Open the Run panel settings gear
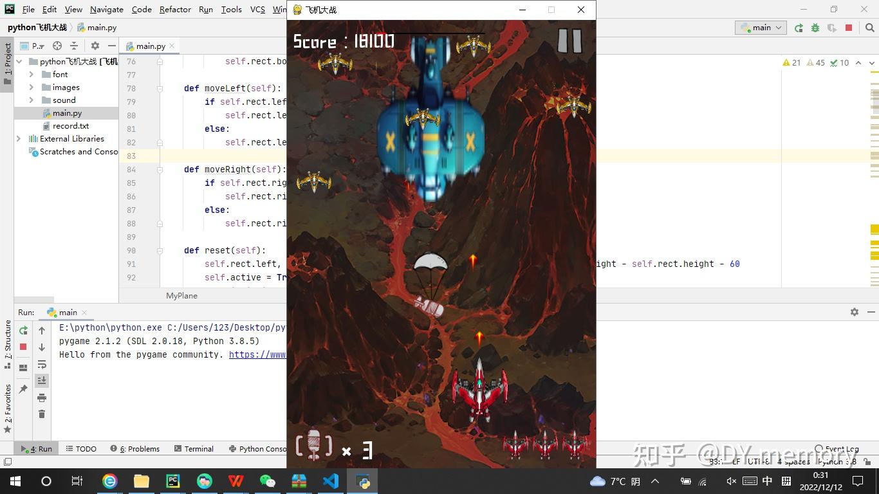Screen dimensions: 879x494 click(x=855, y=312)
